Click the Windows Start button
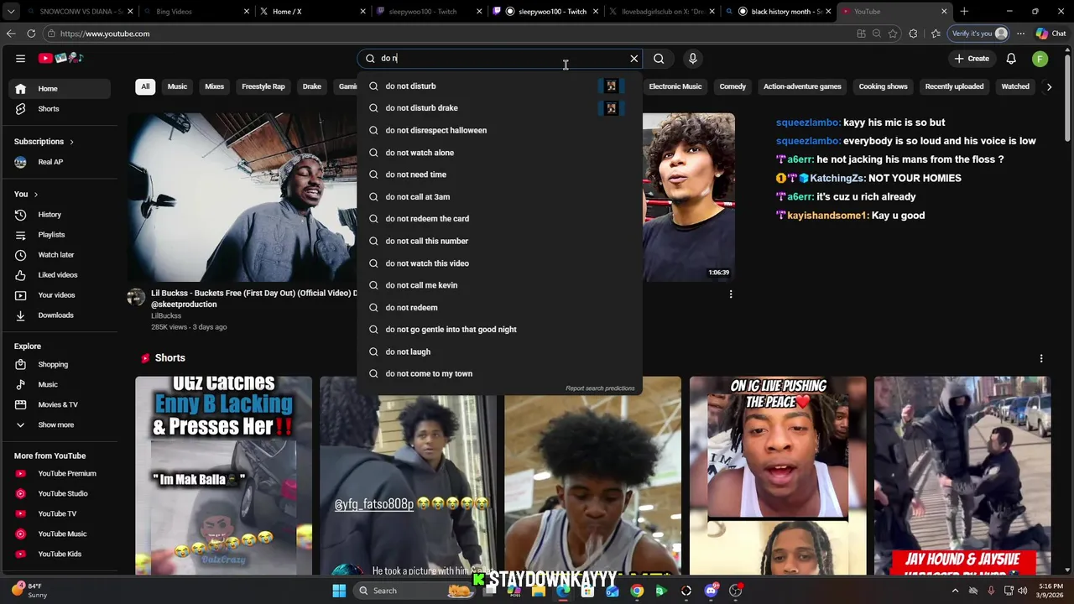The image size is (1074, 604). point(339,591)
